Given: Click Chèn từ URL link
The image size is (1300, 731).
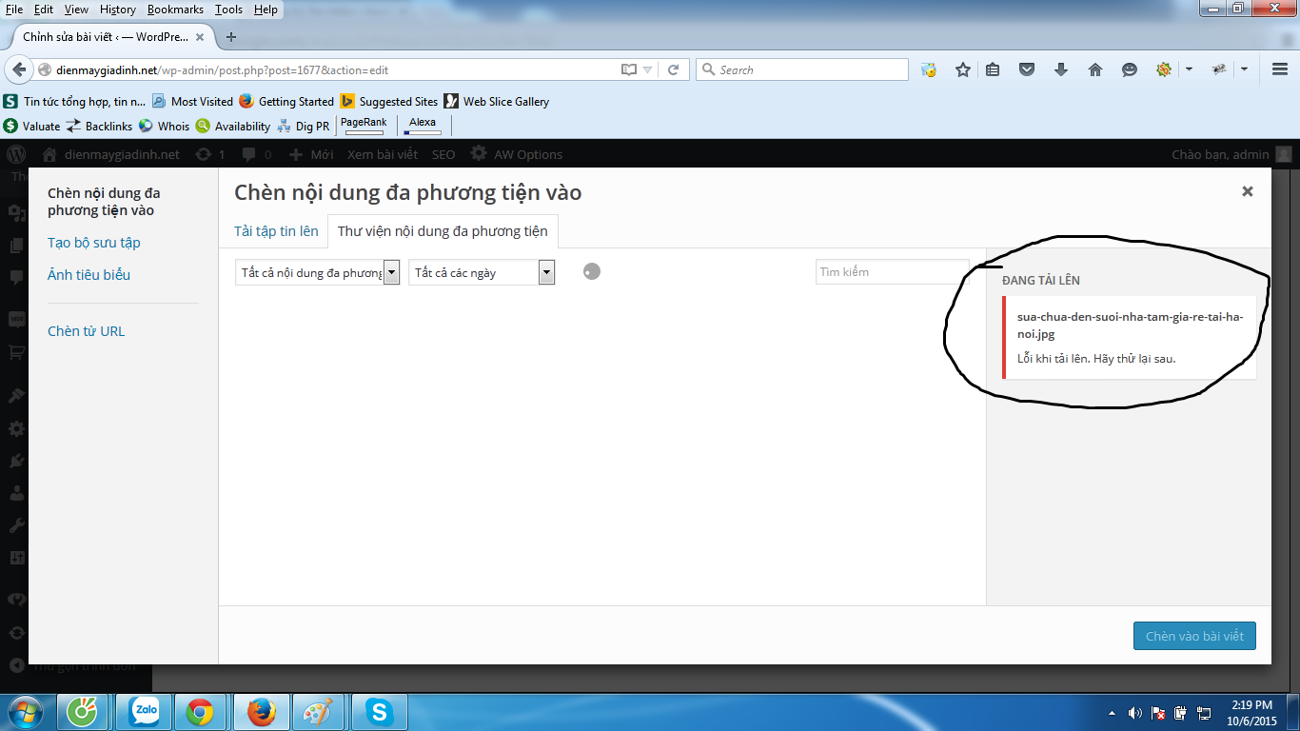Looking at the screenshot, I should 87,331.
